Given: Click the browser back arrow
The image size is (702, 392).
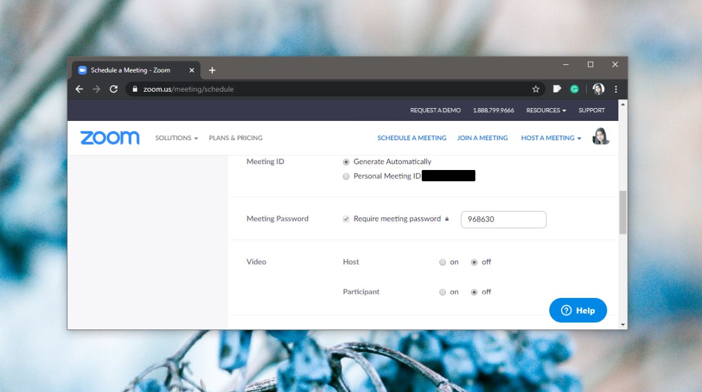Looking at the screenshot, I should click(x=80, y=89).
